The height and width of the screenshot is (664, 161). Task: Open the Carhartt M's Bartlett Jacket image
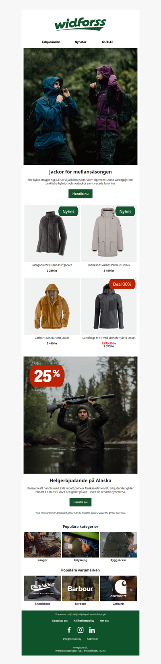coord(52,306)
